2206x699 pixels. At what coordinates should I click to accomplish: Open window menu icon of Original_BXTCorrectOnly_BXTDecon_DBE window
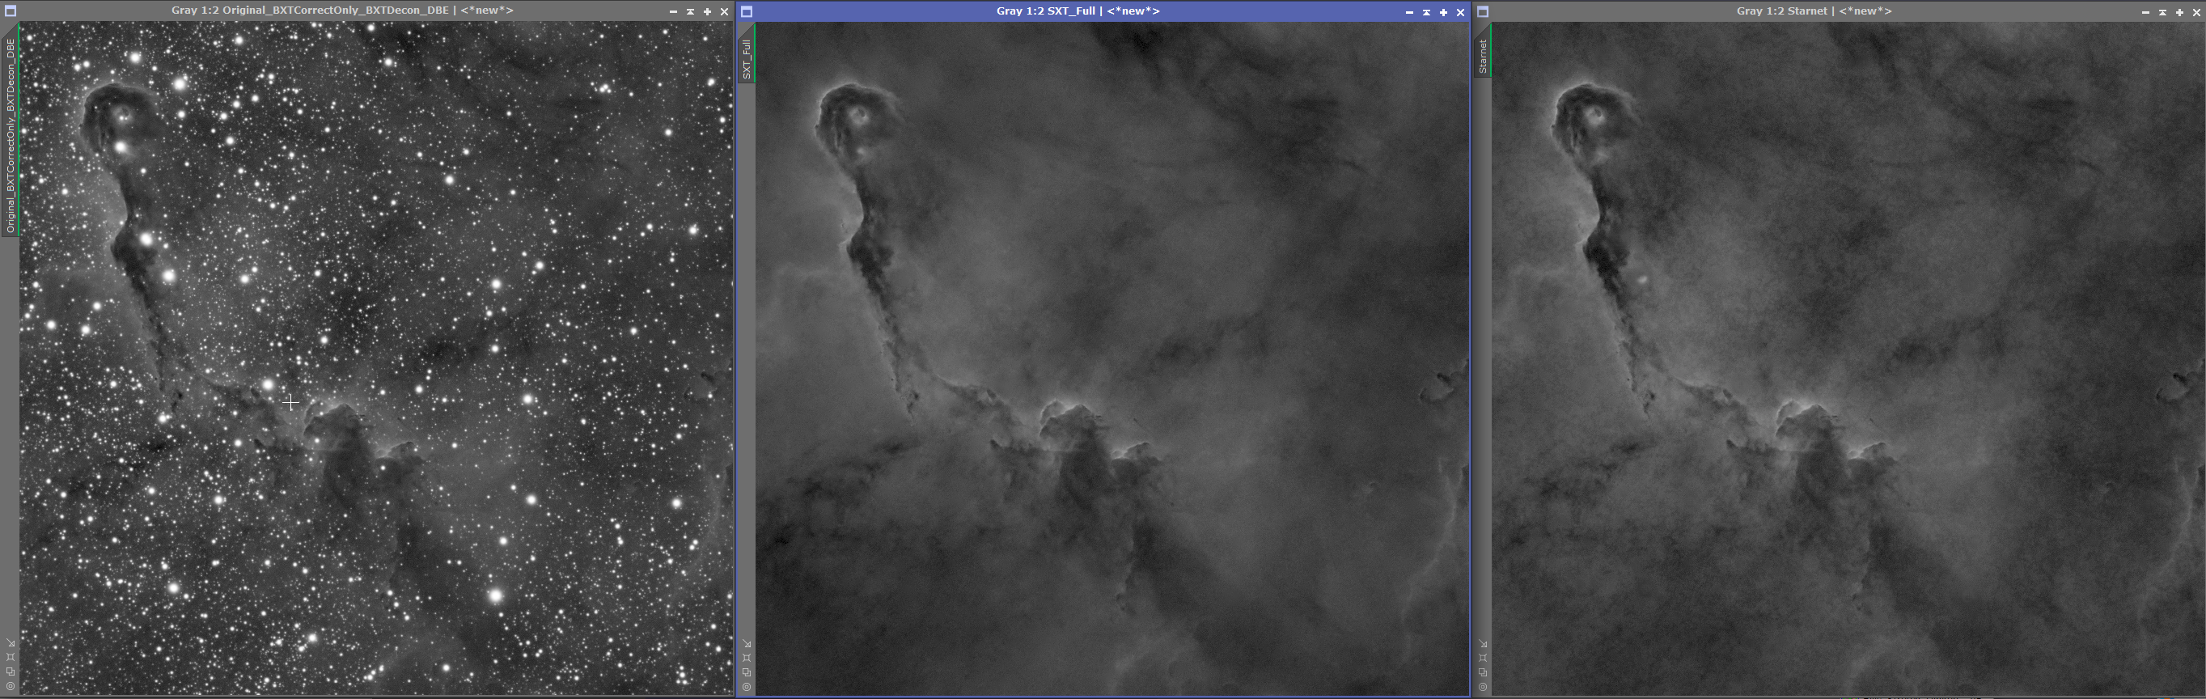pos(11,11)
